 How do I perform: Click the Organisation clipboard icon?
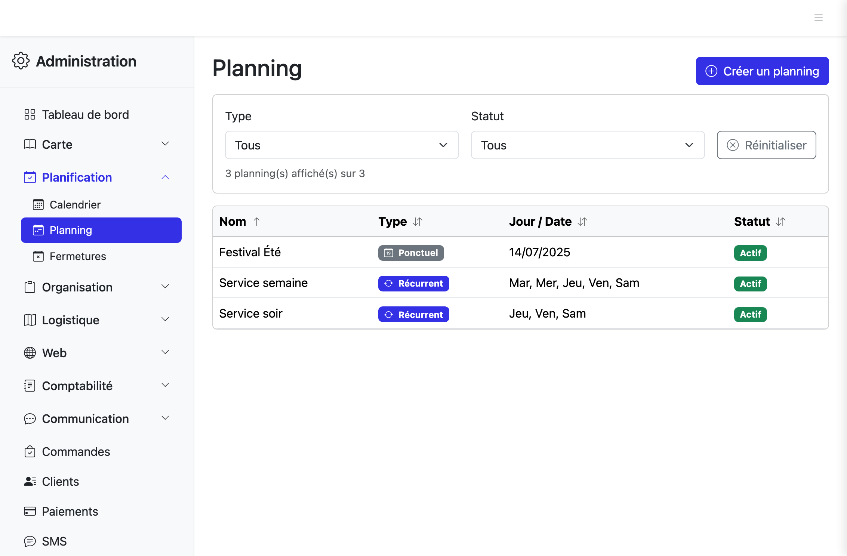(30, 287)
